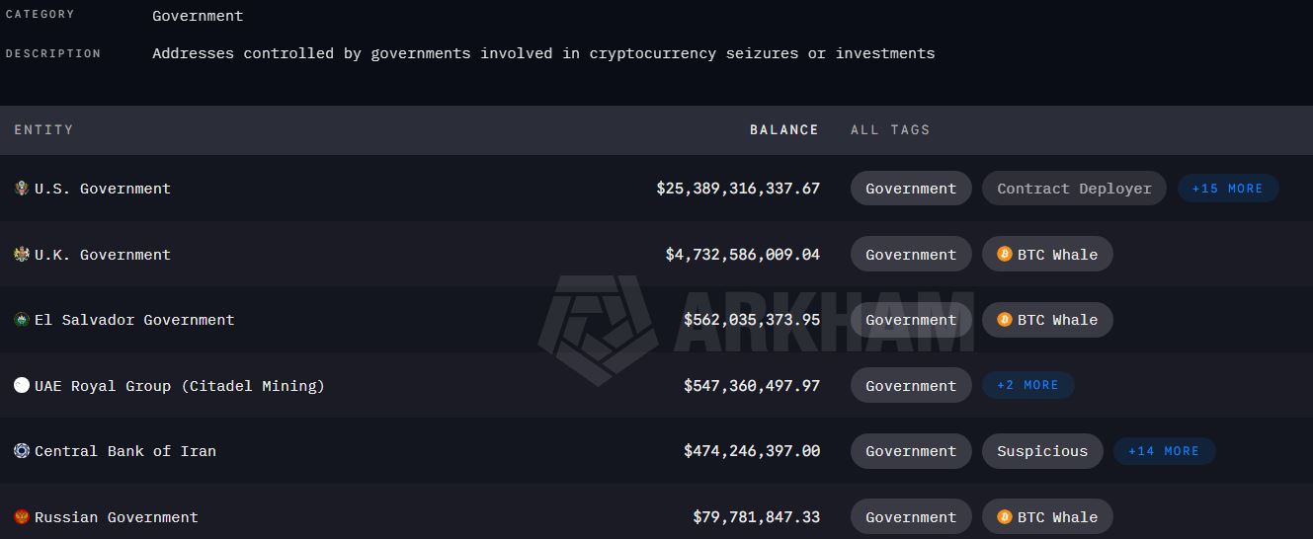
Task: Click the ALL TAGS column header
Action: click(x=890, y=129)
